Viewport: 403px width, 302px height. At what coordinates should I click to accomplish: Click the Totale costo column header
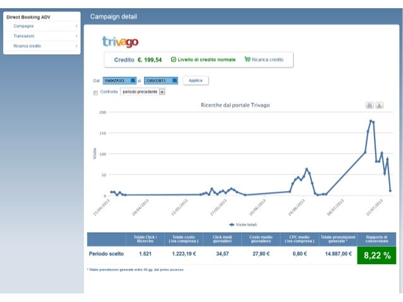click(x=184, y=239)
